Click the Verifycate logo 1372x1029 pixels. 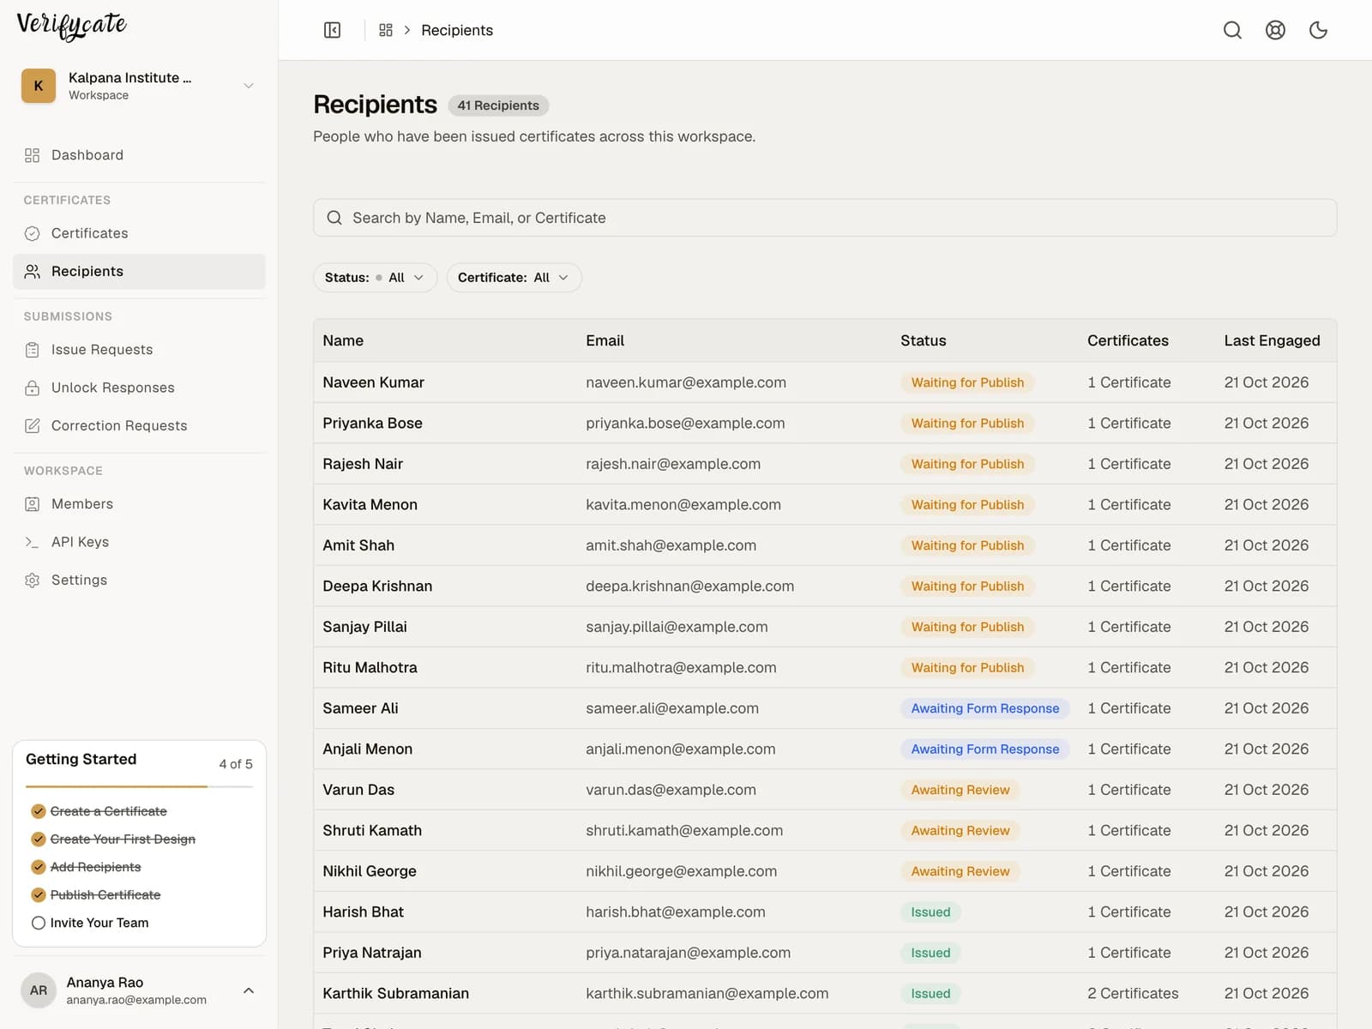coord(72,26)
